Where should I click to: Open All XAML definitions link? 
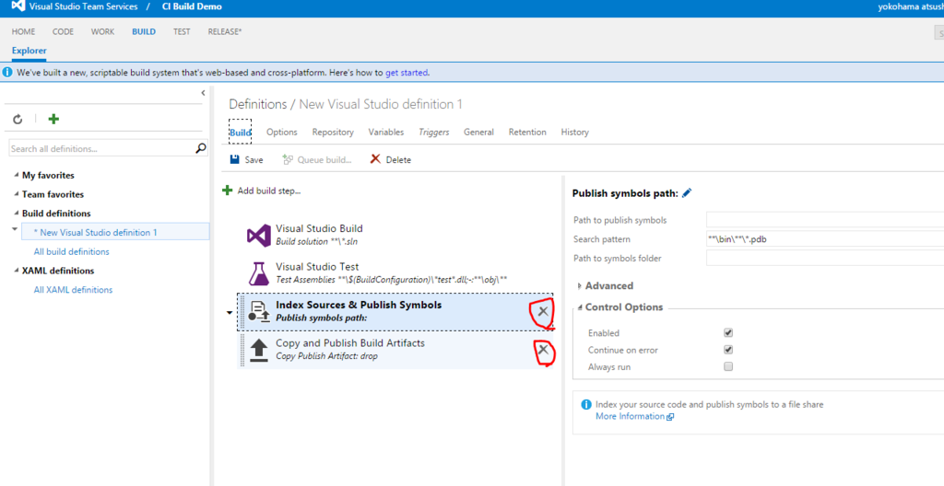(73, 289)
